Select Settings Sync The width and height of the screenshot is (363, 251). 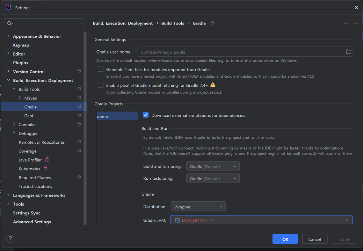[27, 213]
